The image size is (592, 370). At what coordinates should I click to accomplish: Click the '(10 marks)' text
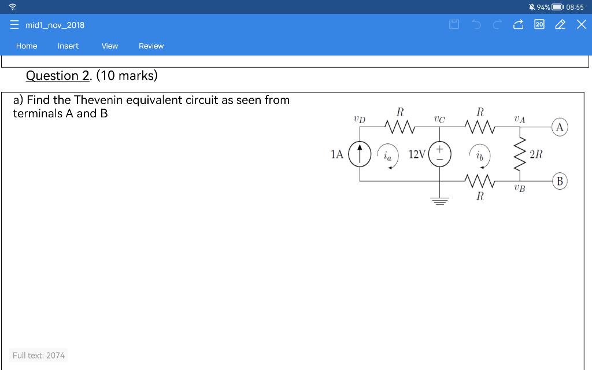127,76
